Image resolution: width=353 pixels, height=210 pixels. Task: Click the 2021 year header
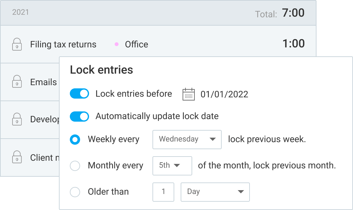[x=20, y=12]
